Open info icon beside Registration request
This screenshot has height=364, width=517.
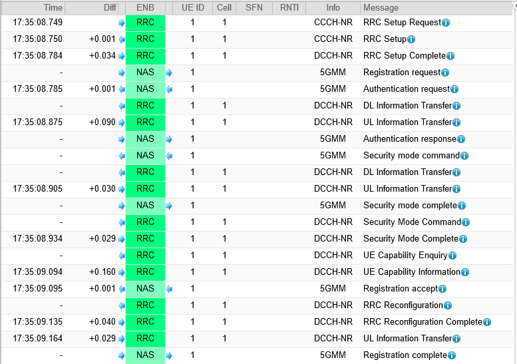pyautogui.click(x=445, y=73)
